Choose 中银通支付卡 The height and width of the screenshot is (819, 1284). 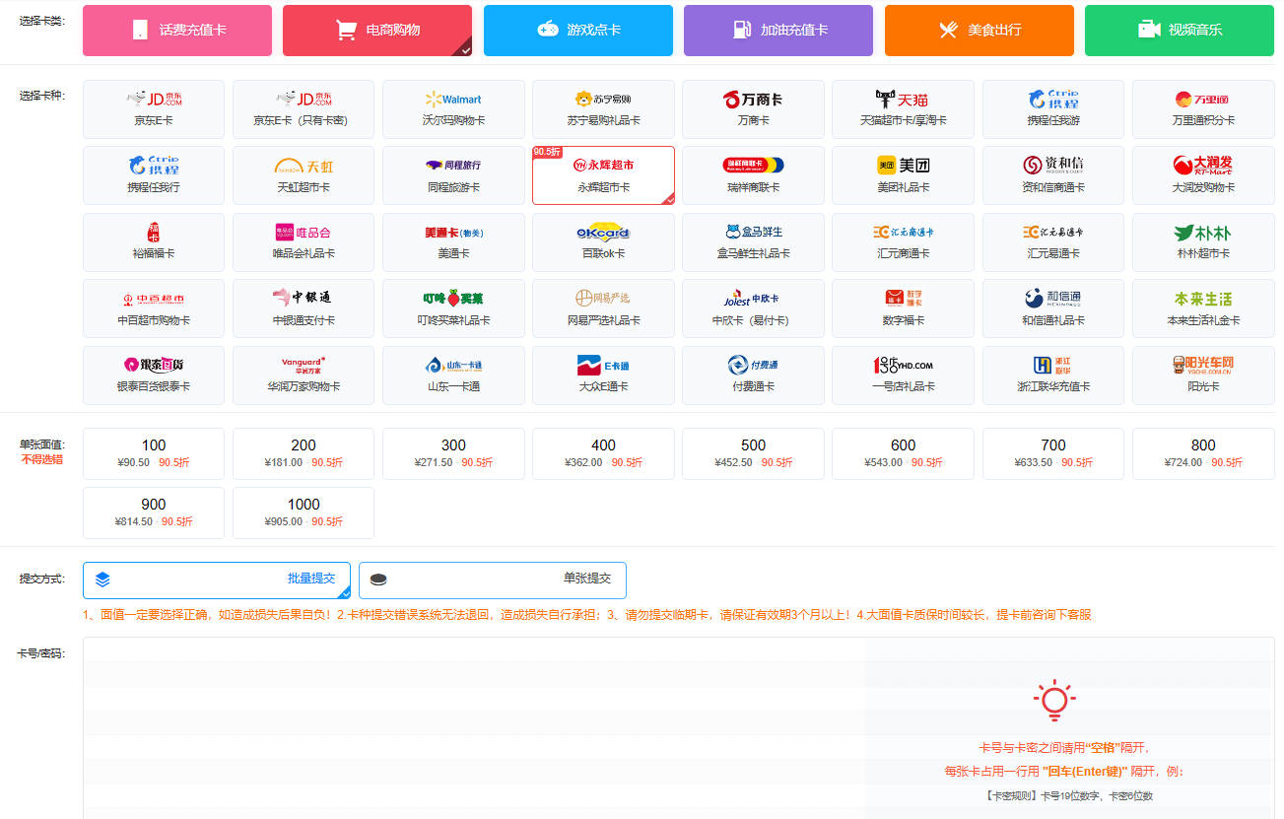pos(304,308)
